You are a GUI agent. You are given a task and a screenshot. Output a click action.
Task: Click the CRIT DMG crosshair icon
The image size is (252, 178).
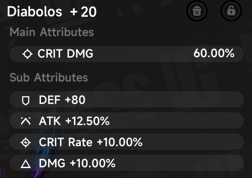[27, 54]
